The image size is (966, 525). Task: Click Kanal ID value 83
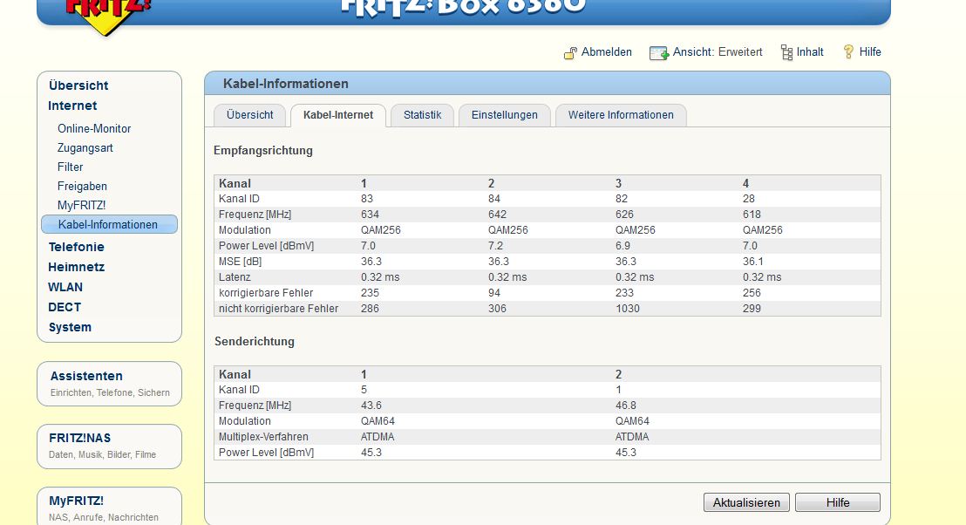367,199
